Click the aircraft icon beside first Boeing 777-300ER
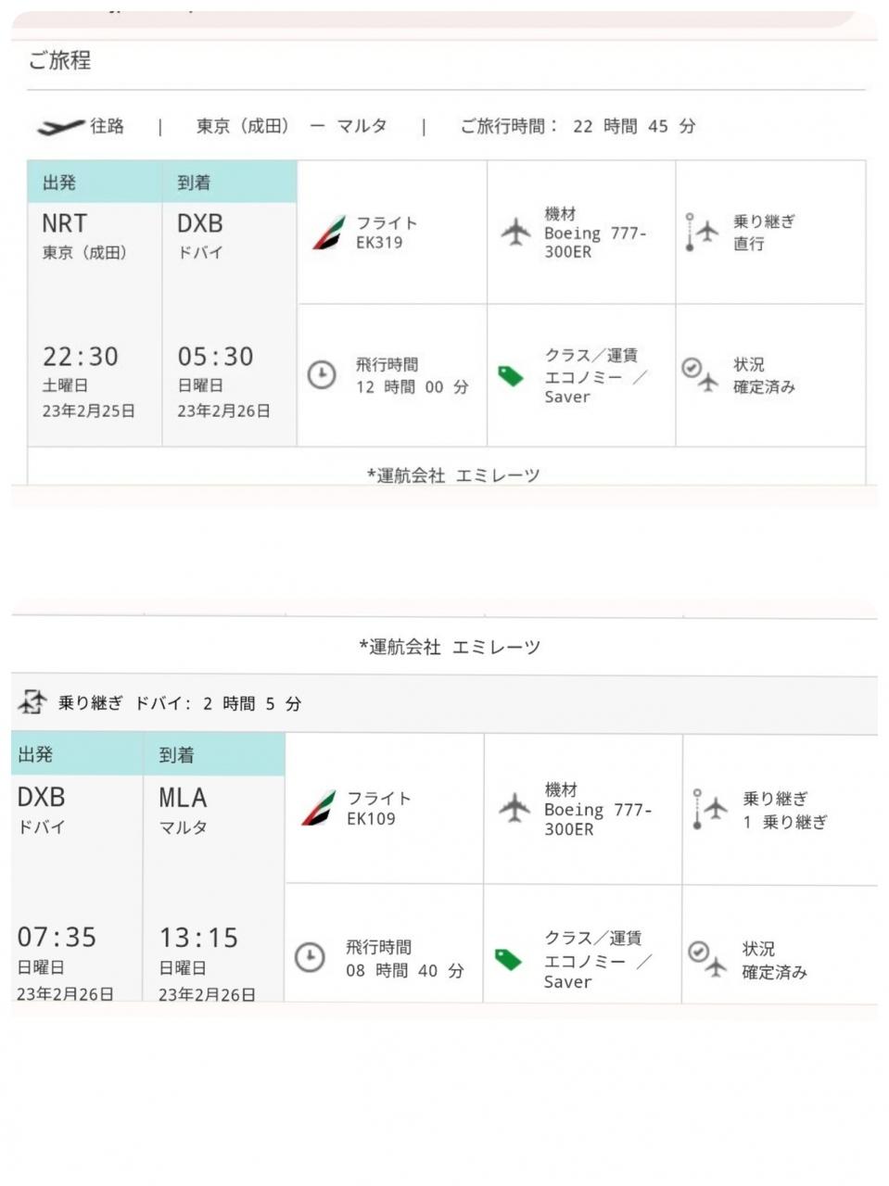The width and height of the screenshot is (889, 1186). [515, 232]
